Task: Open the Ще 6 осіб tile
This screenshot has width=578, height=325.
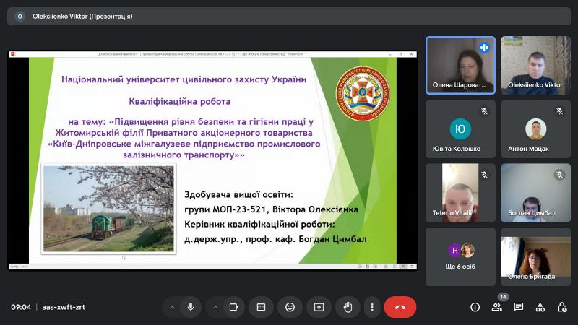Action: point(460,256)
